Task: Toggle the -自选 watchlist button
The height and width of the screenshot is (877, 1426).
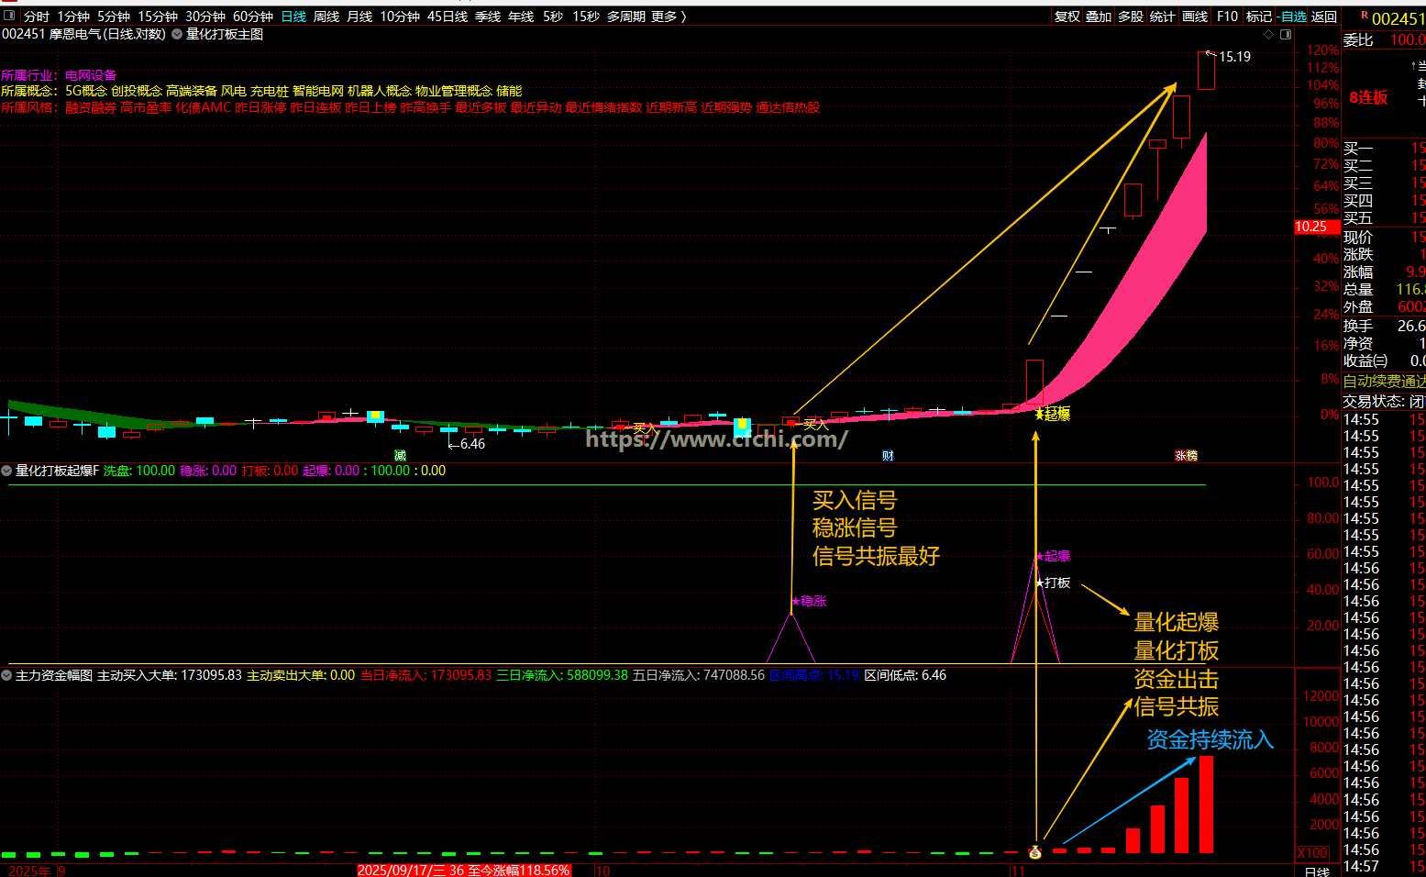Action: tap(1291, 17)
